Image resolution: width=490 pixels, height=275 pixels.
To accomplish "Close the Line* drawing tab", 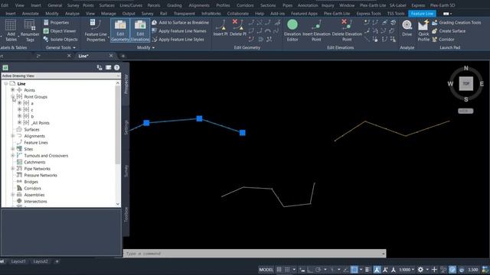I will [x=111, y=56].
